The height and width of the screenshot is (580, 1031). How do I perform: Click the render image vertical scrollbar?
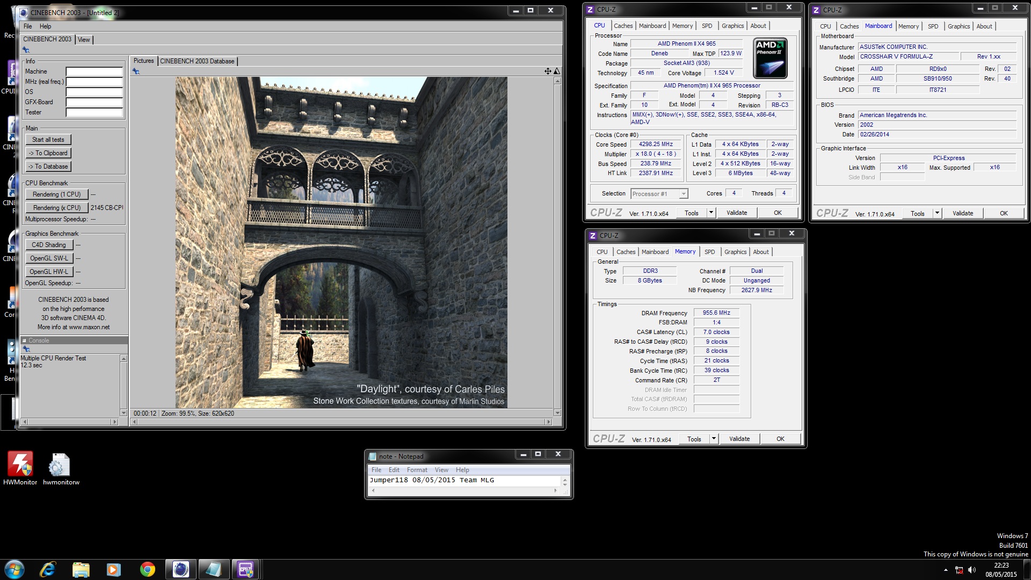[557, 247]
